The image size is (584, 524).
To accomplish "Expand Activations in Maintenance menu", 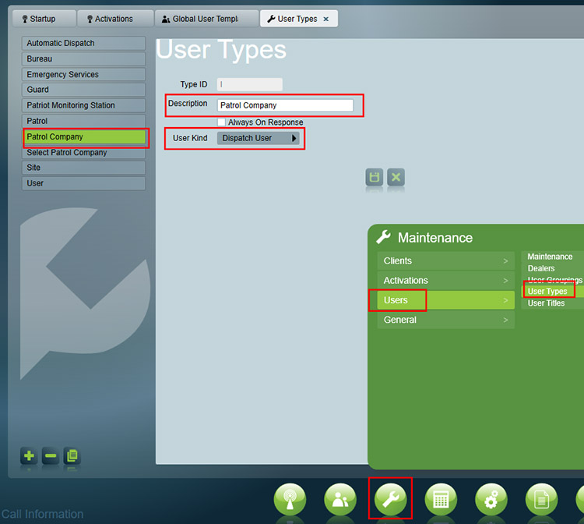I will 446,281.
